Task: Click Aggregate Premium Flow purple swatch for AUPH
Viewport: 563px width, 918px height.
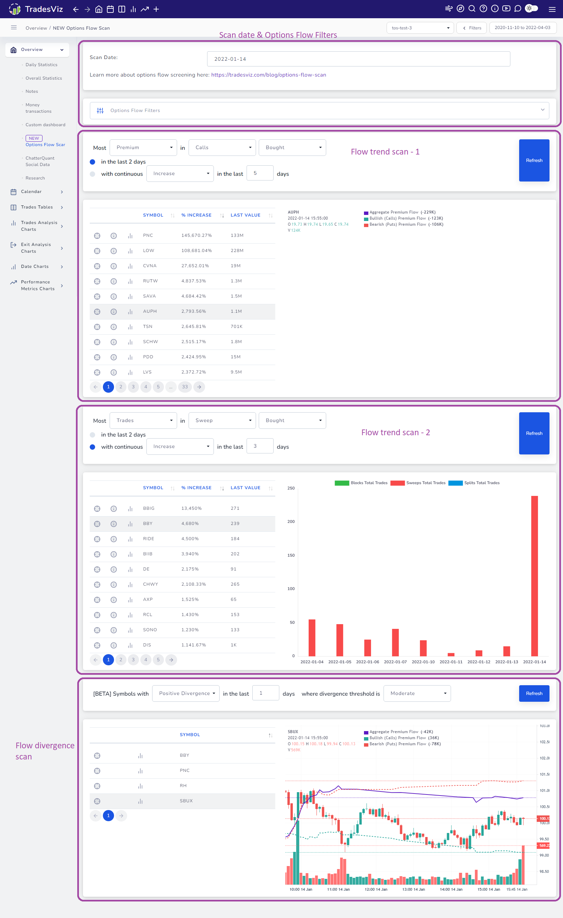Action: (x=366, y=213)
